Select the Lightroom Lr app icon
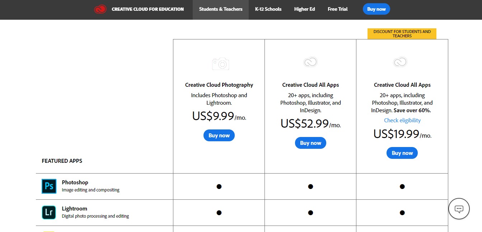The width and height of the screenshot is (482, 232). click(49, 212)
